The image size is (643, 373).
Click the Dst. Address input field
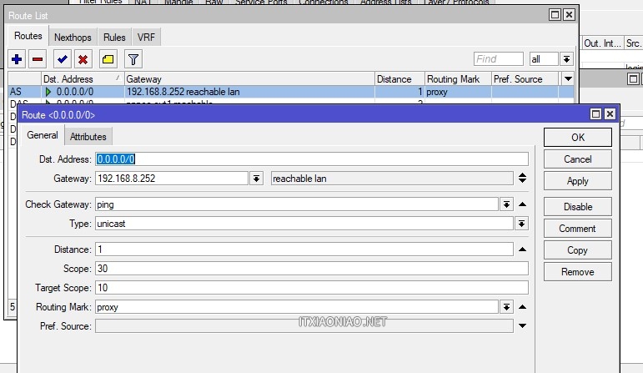tap(312, 159)
